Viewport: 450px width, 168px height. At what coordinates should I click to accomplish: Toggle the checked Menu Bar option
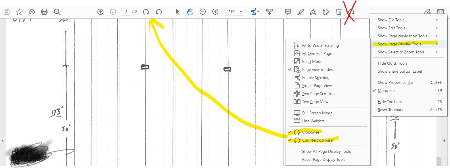[409, 90]
